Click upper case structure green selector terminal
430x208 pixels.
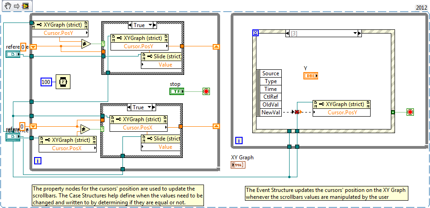103,44
